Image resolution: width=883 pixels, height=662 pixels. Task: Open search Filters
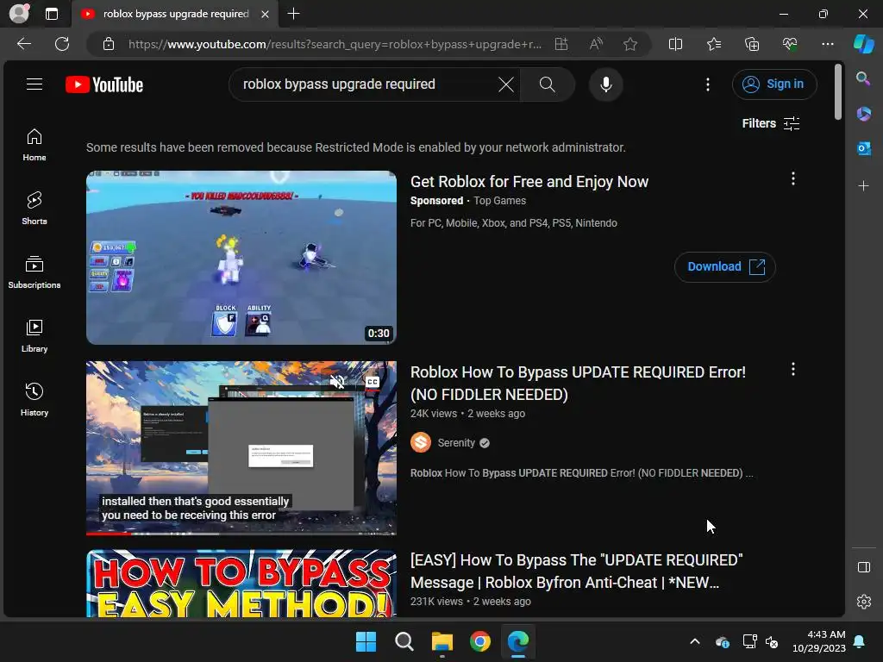pos(771,123)
